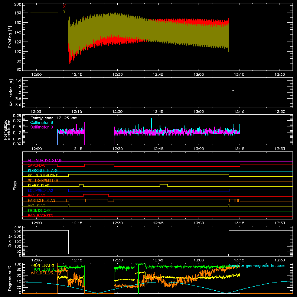Click the first raised yellow FLARE_FLAG pulse
This screenshot has height=297, width=297.
pos(81,185)
